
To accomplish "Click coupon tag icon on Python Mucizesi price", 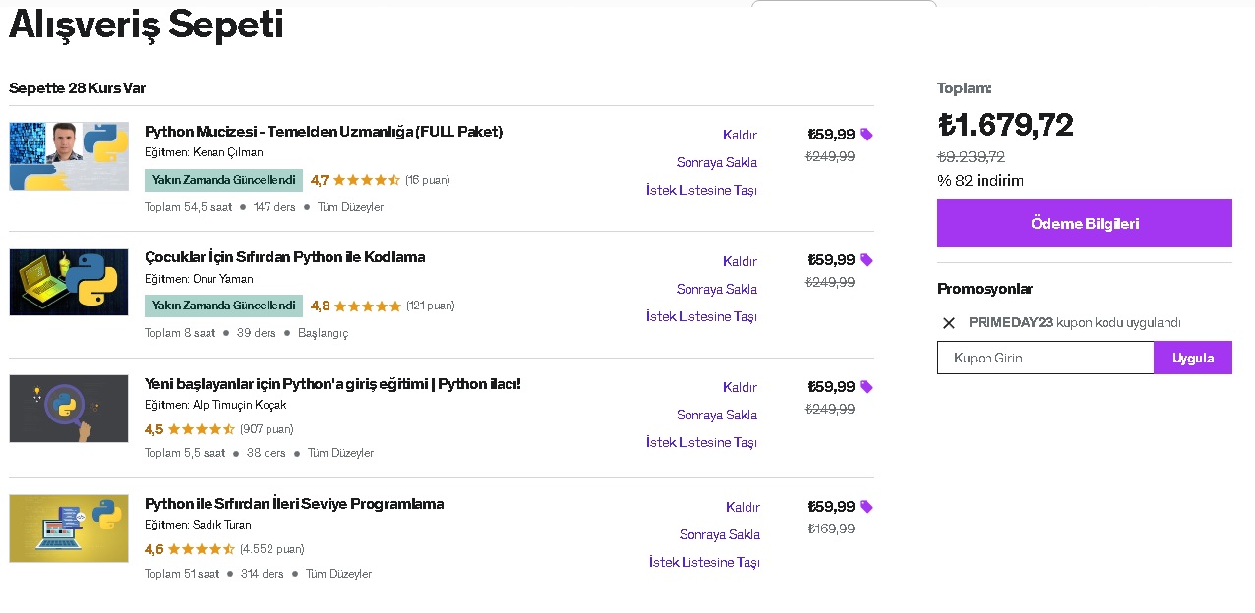I will click(867, 135).
